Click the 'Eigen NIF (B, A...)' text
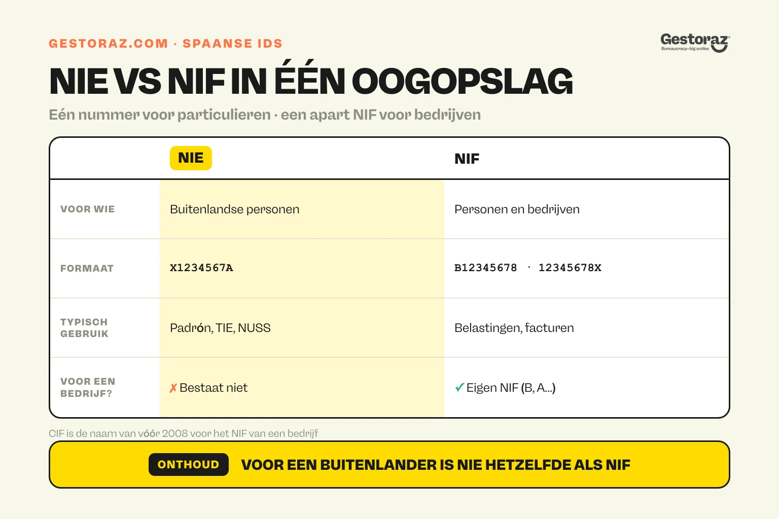Image resolution: width=779 pixels, height=519 pixels. (511, 388)
